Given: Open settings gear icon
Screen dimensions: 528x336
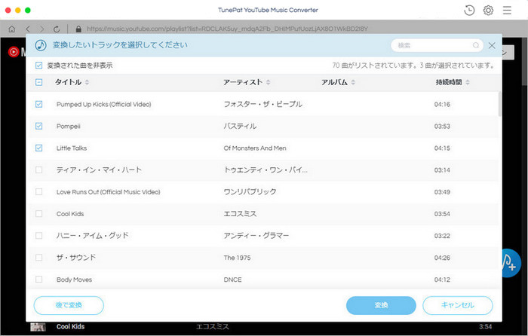Looking at the screenshot, I should tap(488, 11).
